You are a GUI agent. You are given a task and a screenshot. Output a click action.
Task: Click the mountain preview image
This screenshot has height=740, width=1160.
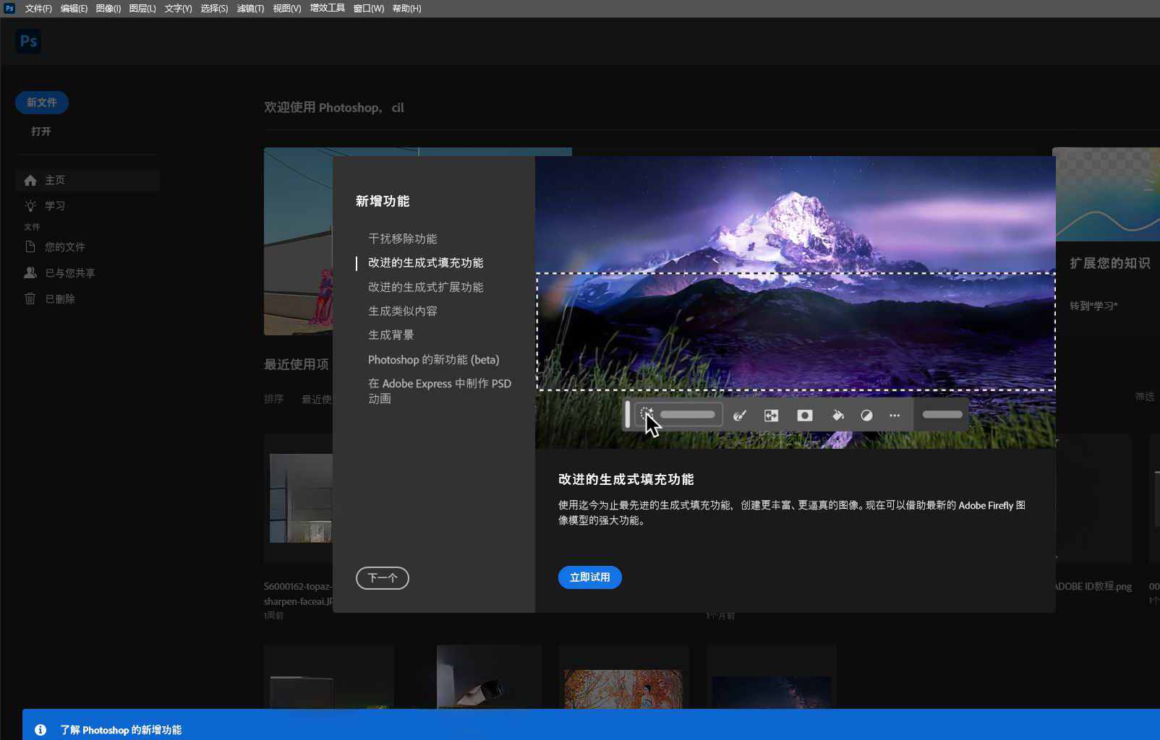click(796, 302)
